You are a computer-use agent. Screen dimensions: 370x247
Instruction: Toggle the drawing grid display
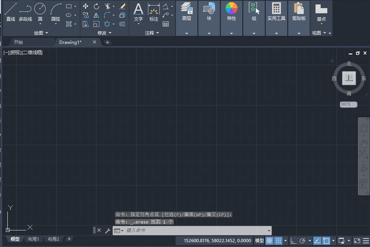(269, 241)
